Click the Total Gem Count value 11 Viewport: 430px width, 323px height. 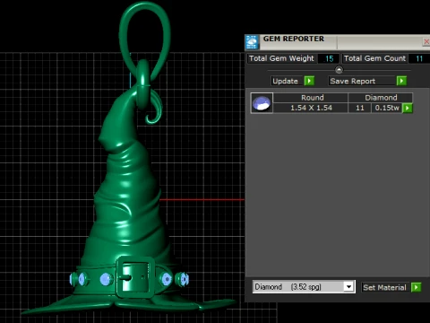tap(419, 58)
